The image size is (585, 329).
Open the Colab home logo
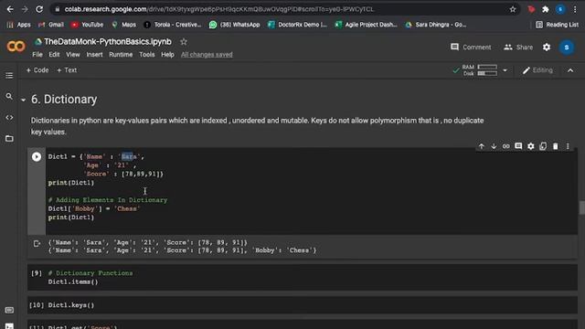16,47
